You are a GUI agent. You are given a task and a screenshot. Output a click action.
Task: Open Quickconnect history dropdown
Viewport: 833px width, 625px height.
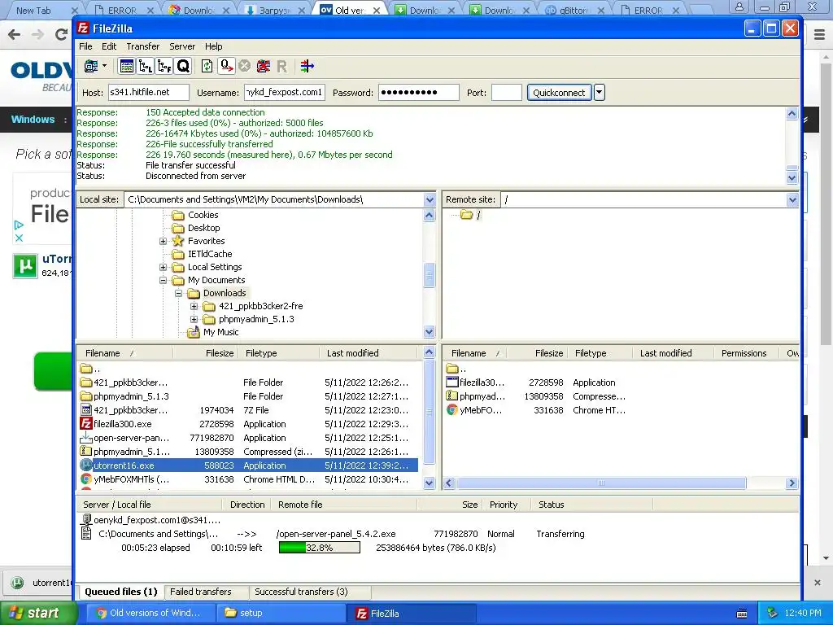tap(600, 93)
